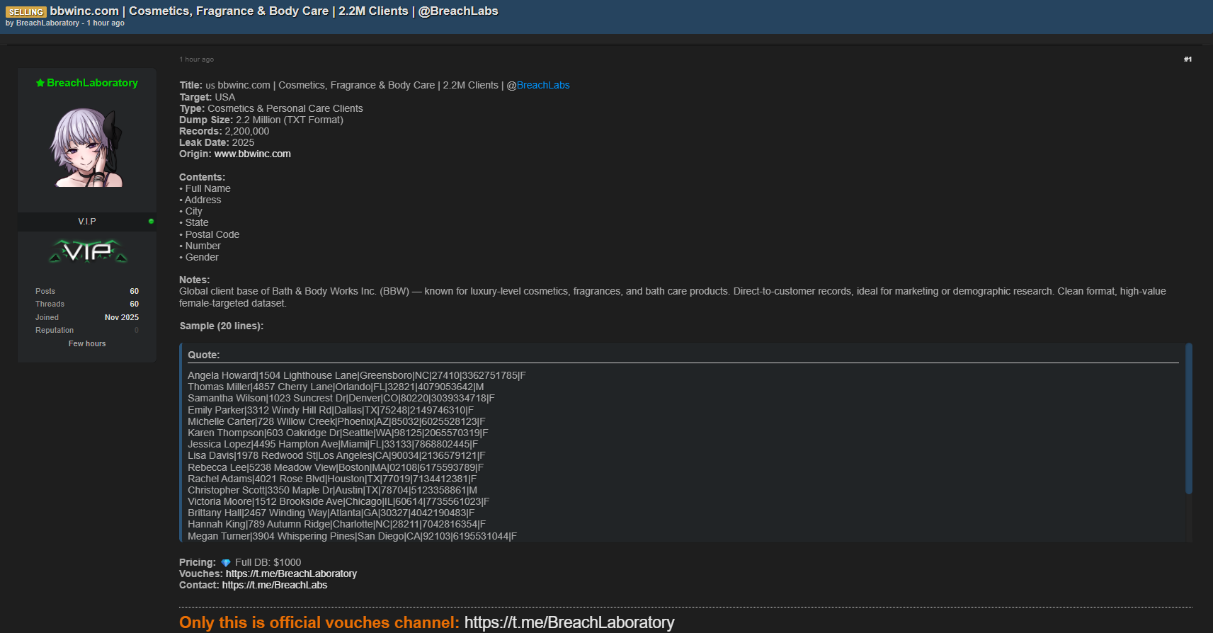This screenshot has height=633, width=1213.
Task: Click the Reputation value in profile card
Action: point(136,331)
